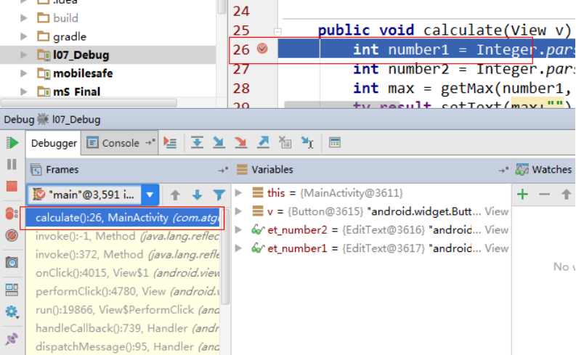The width and height of the screenshot is (576, 355).
Task: Open Evaluate Expression calculator
Action: (335, 142)
